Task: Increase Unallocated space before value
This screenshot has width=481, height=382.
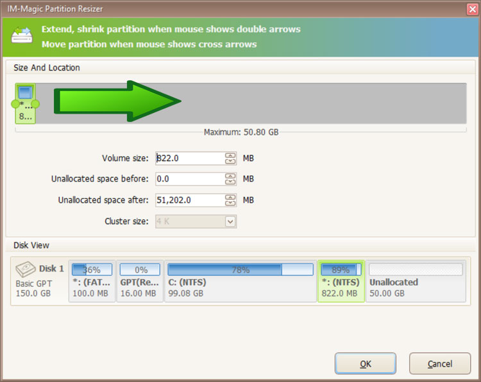Action: (230, 176)
